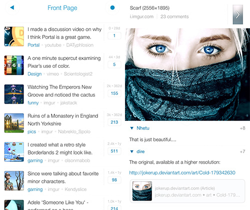This screenshot has height=210, width=250.
Task: Collapse Nhetu's comment using its triangle
Action: (132, 128)
